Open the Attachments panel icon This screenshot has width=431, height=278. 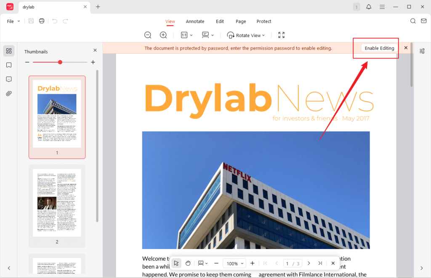[x=8, y=93]
